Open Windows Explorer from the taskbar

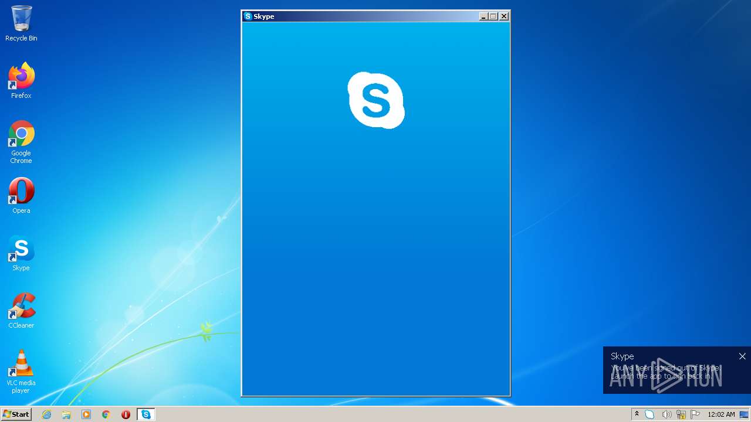tap(66, 414)
